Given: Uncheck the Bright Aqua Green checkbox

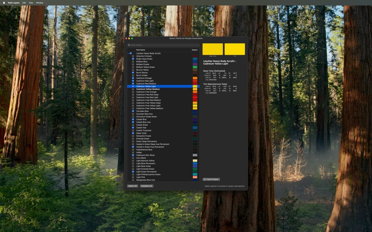Looking at the screenshot, I should tap(133, 59).
